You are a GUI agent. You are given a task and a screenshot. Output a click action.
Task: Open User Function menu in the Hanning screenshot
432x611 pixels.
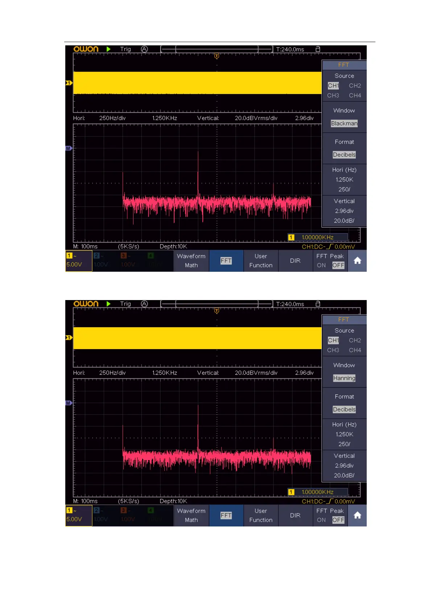coord(261,515)
